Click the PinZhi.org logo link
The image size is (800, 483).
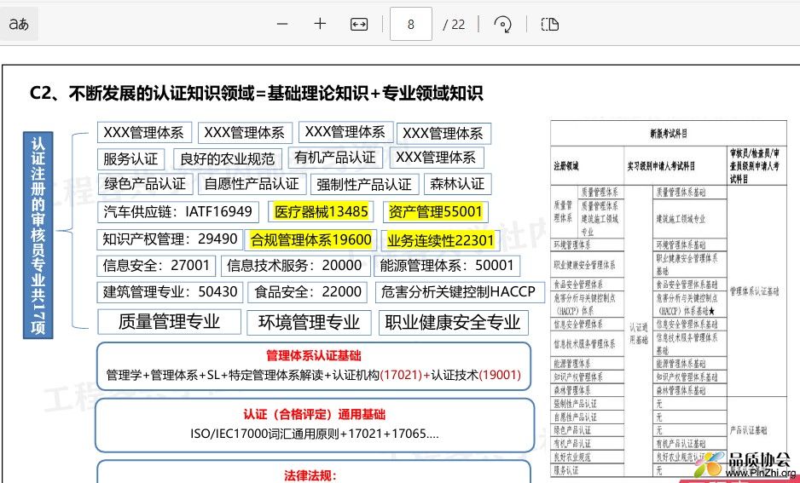coord(744,466)
